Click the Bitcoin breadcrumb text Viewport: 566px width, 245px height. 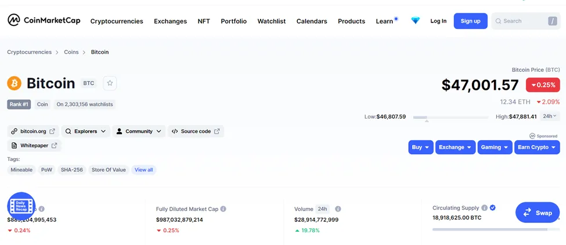100,52
